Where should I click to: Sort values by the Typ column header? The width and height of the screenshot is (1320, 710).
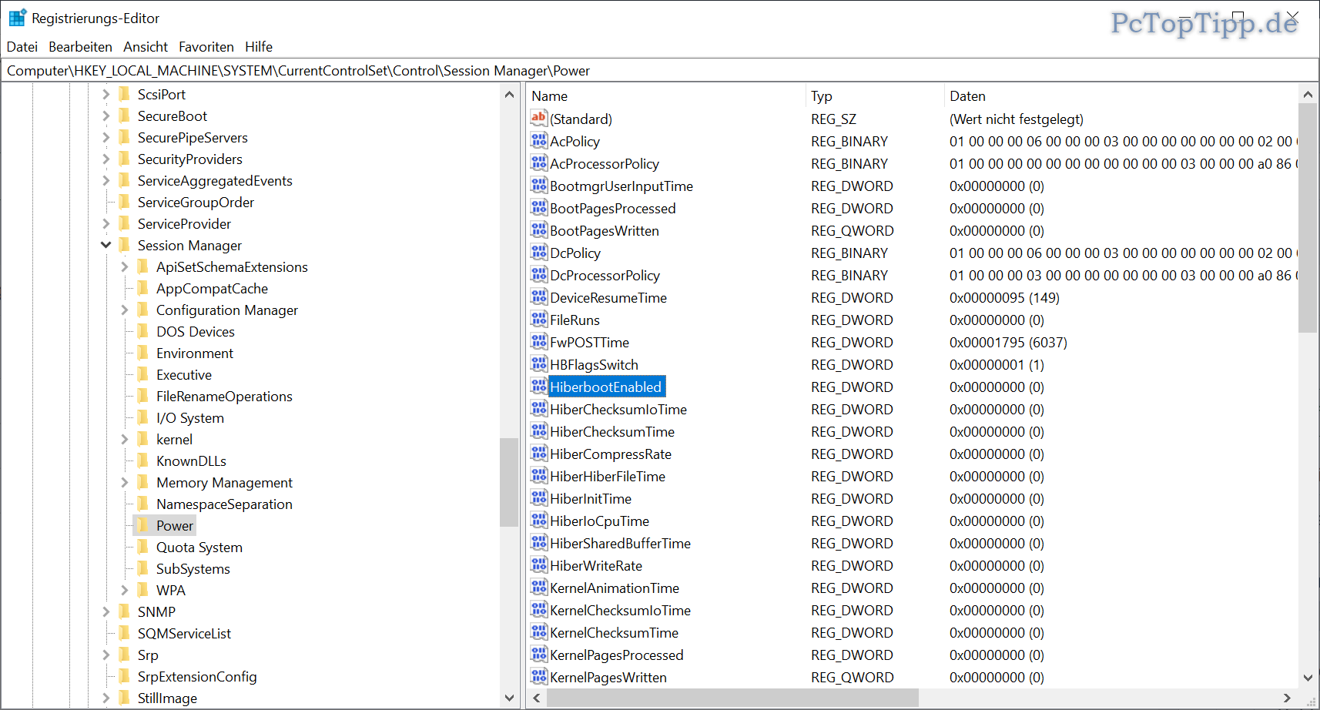click(875, 96)
